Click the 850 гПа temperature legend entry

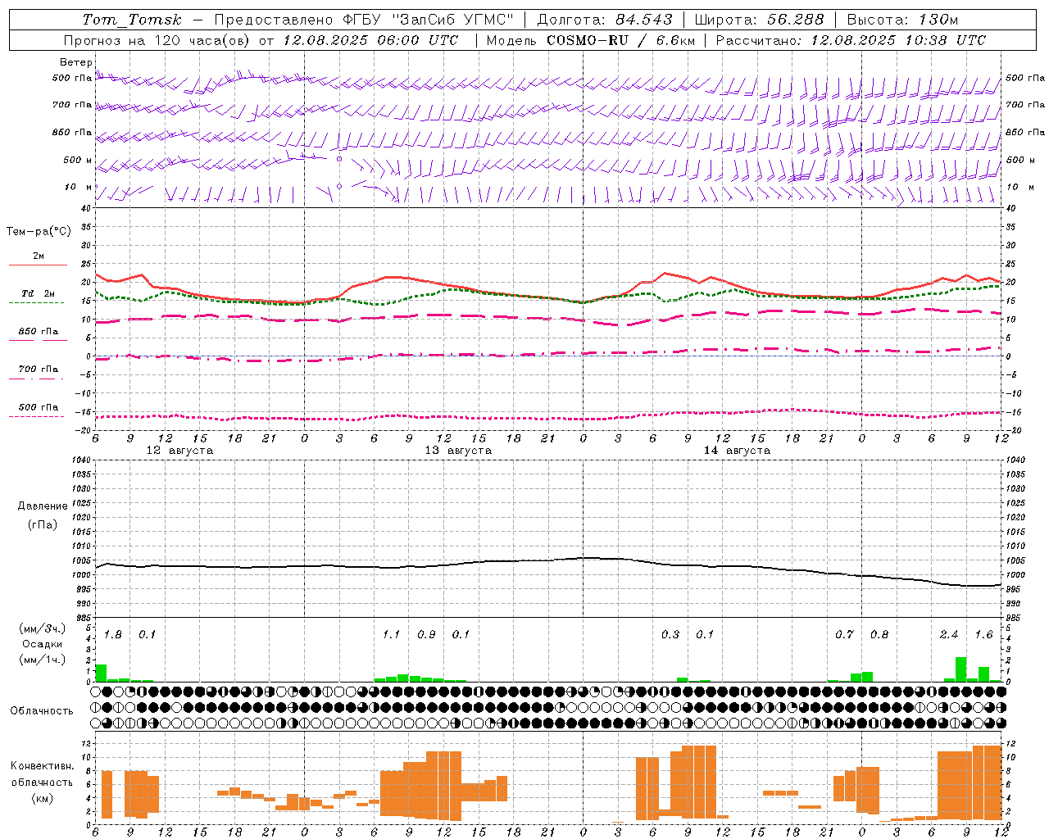(x=39, y=332)
